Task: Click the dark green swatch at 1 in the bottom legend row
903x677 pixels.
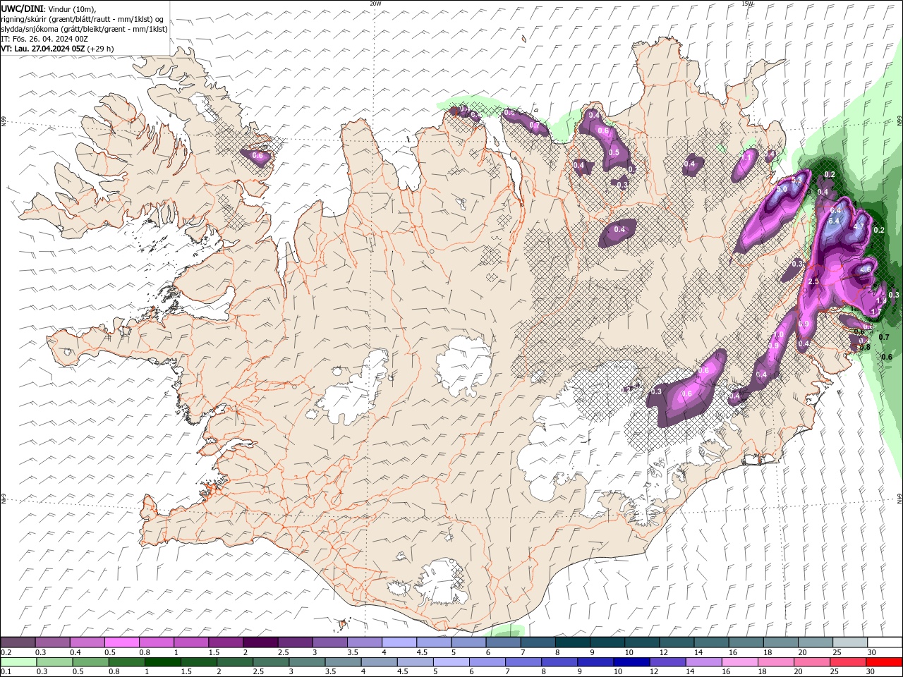Action: tap(162, 662)
